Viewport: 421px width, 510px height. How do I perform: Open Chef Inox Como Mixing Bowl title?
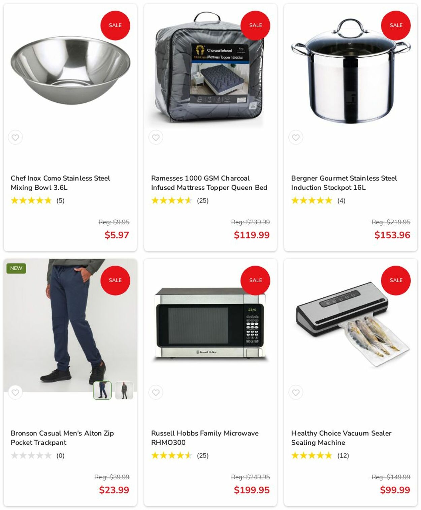pos(60,183)
